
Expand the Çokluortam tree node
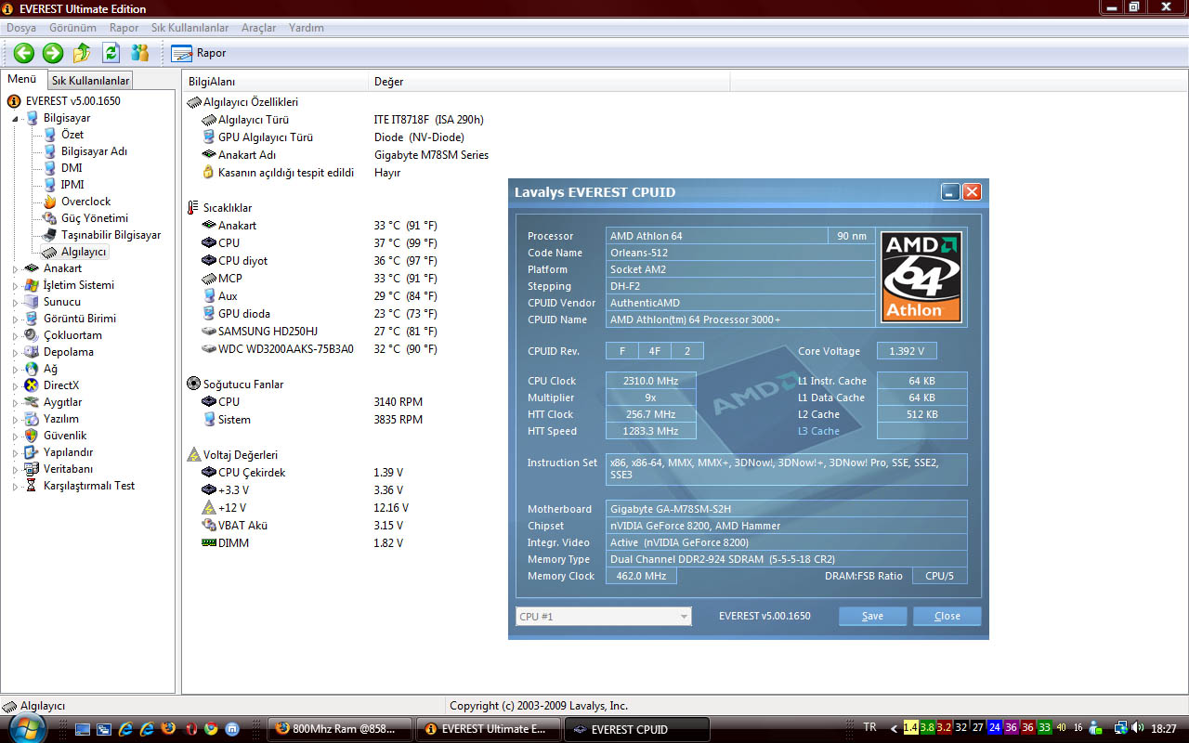[x=15, y=335]
